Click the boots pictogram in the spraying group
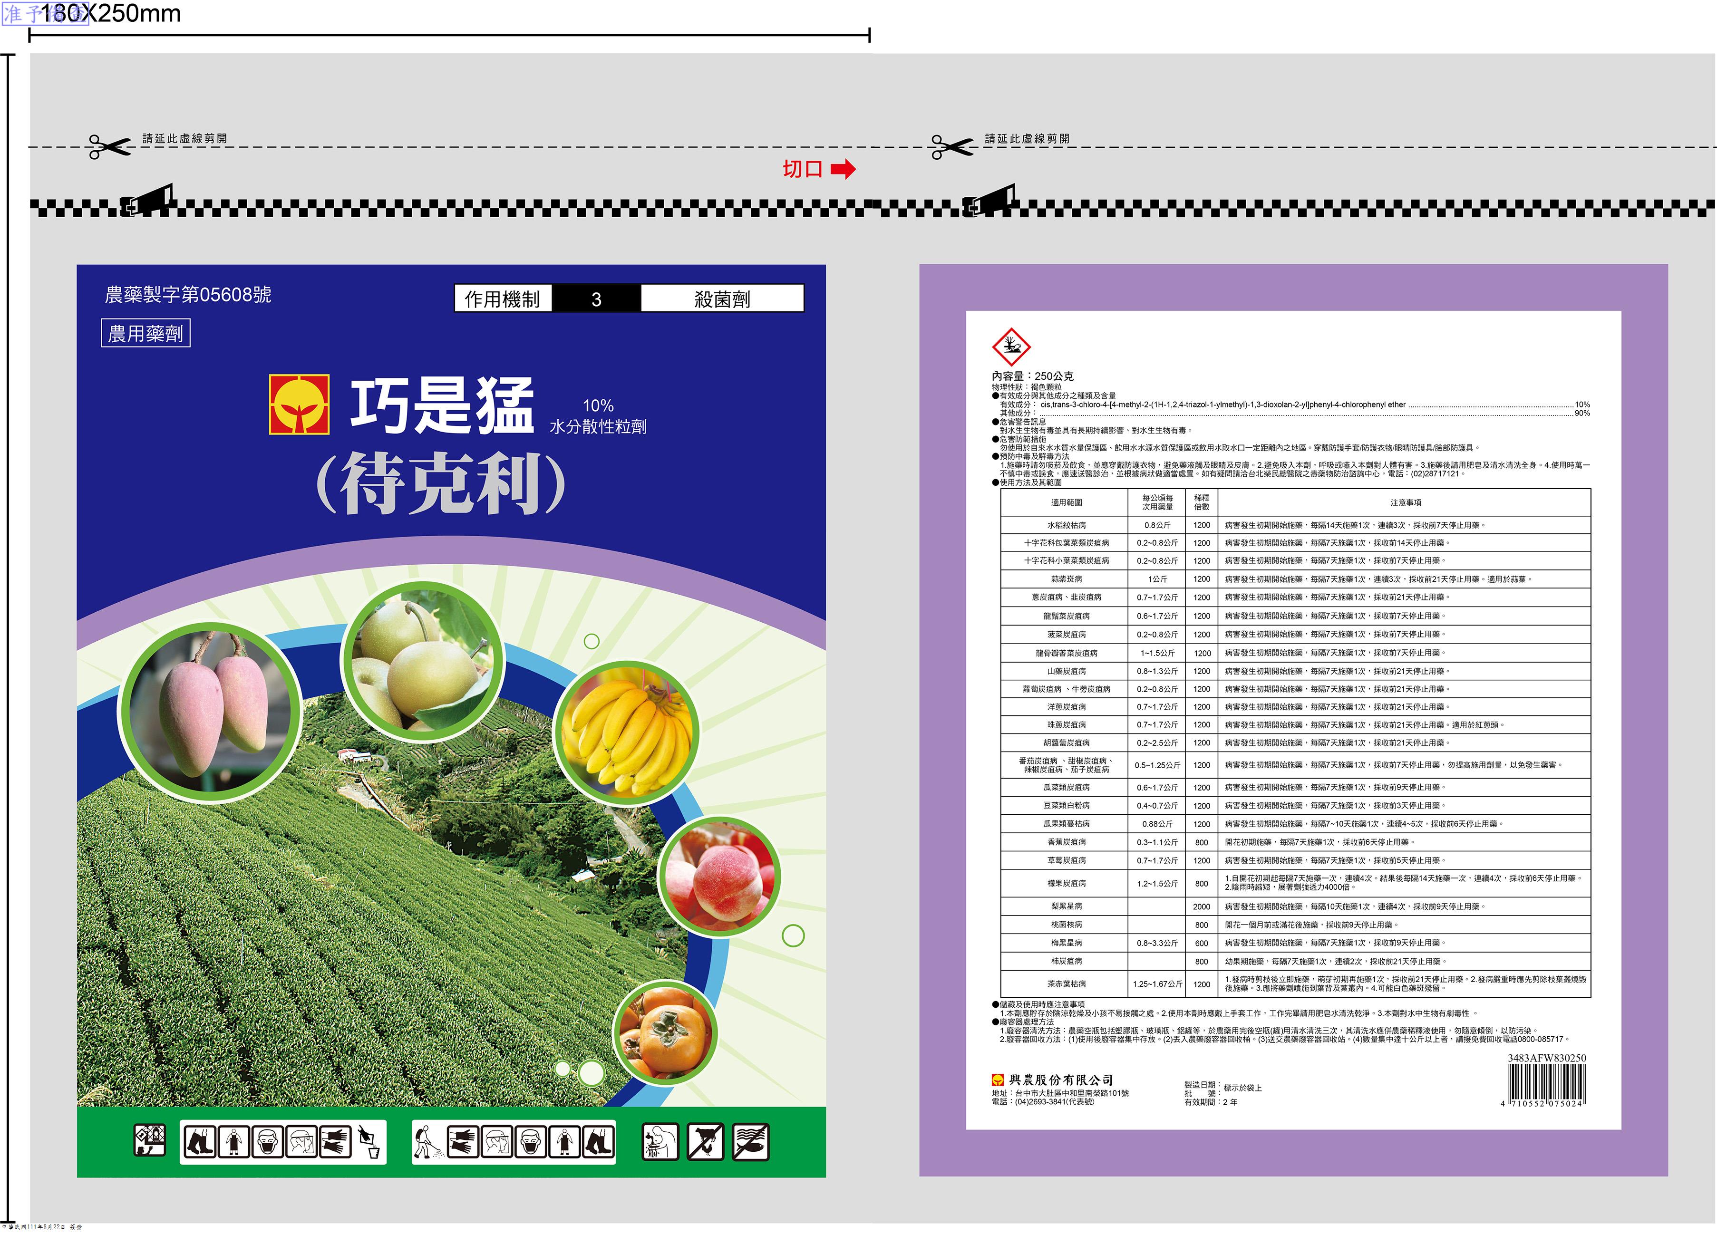The height and width of the screenshot is (1234, 1717). [598, 1142]
